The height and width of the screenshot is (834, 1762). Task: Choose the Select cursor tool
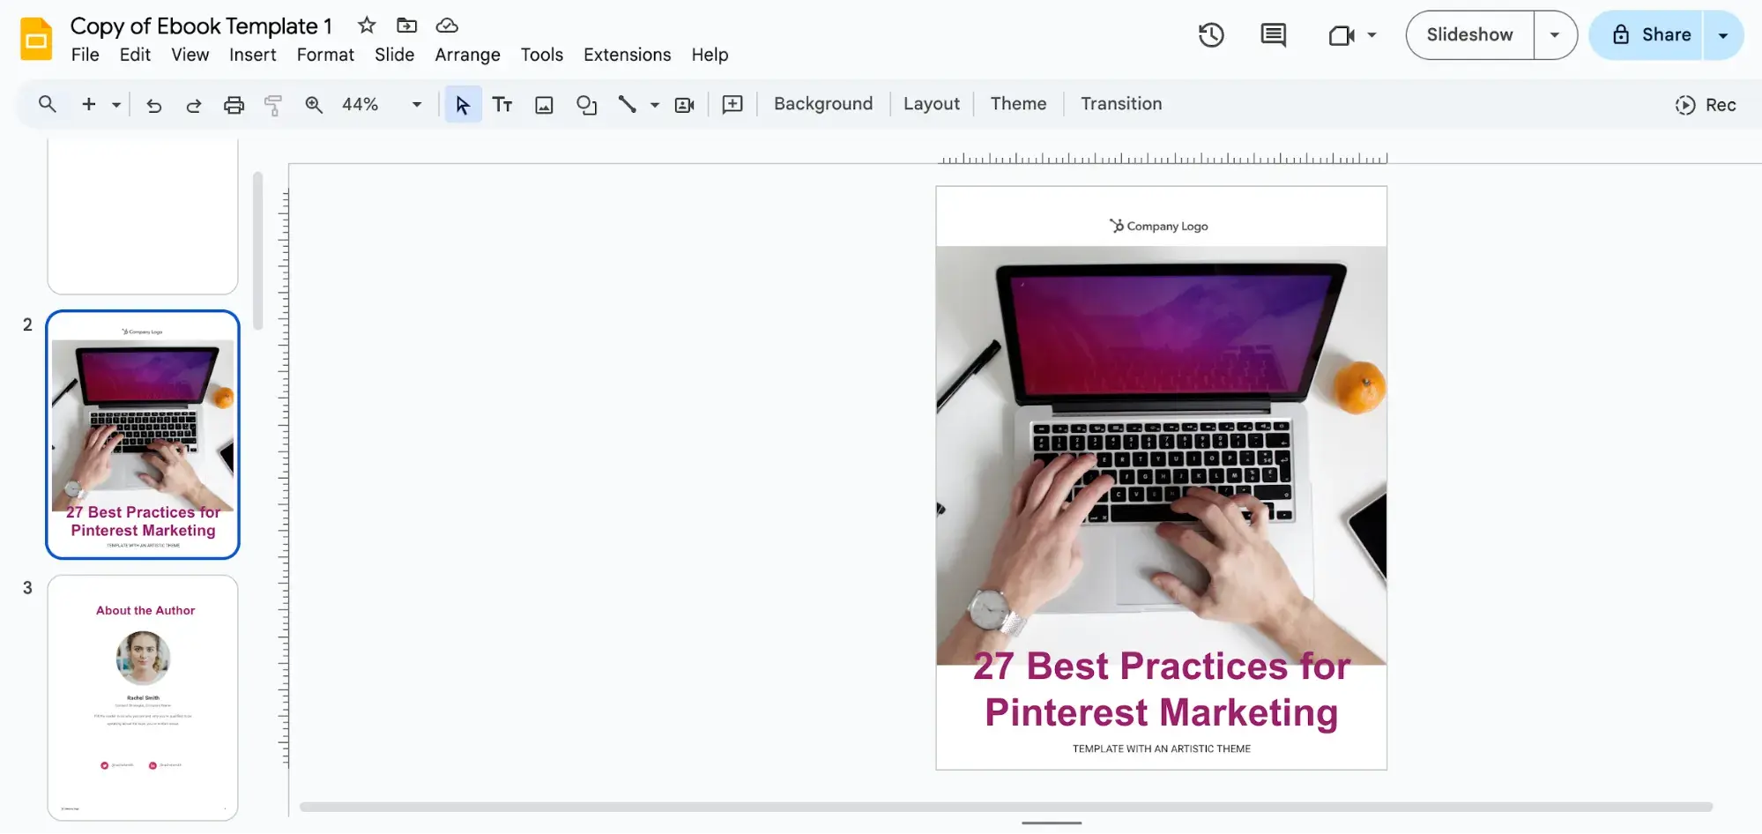pos(463,105)
